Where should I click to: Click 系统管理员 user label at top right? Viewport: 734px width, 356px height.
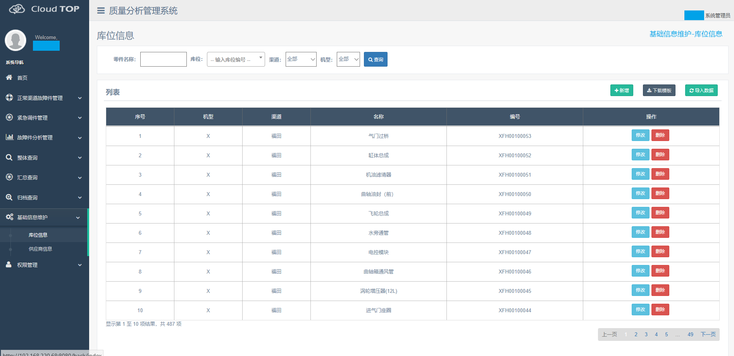coord(718,15)
